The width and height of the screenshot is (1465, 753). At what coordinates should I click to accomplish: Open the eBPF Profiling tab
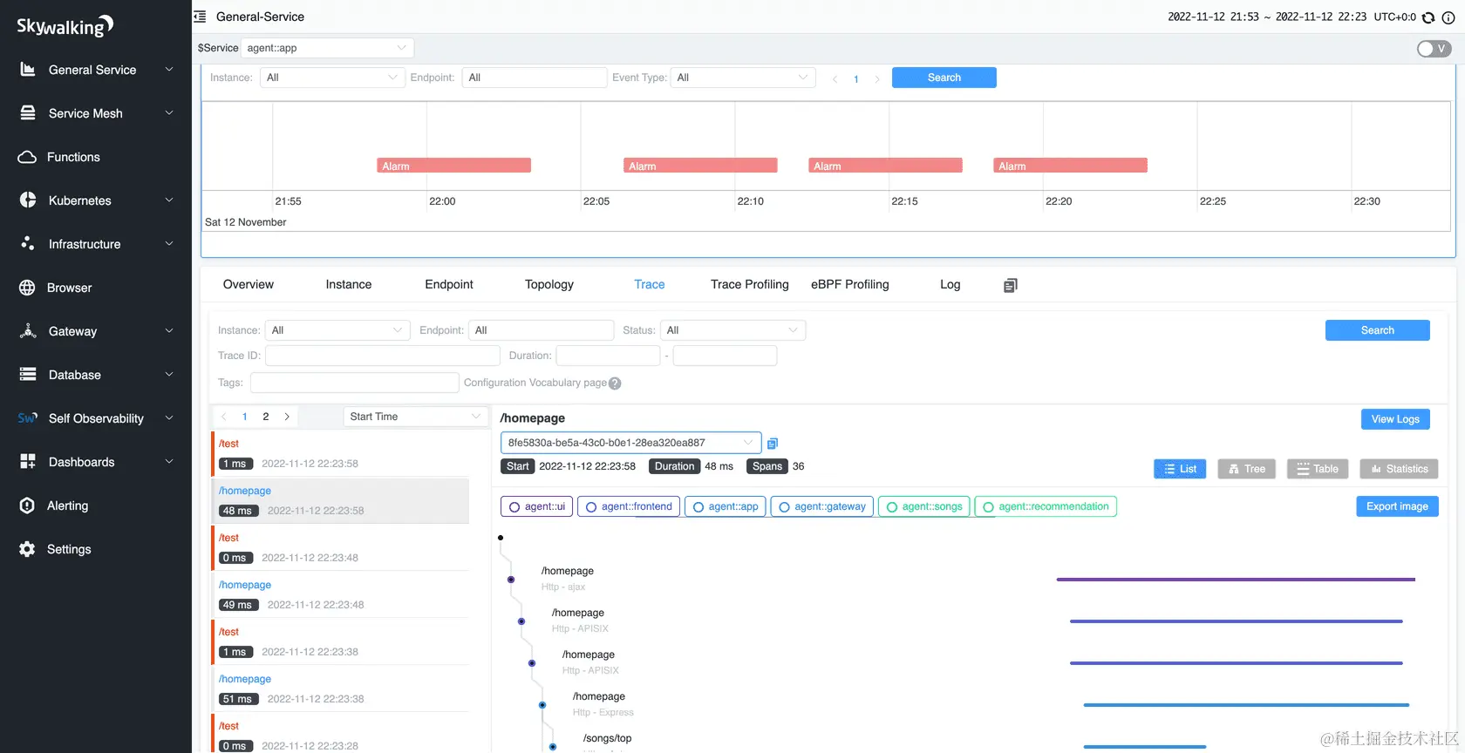(x=850, y=285)
